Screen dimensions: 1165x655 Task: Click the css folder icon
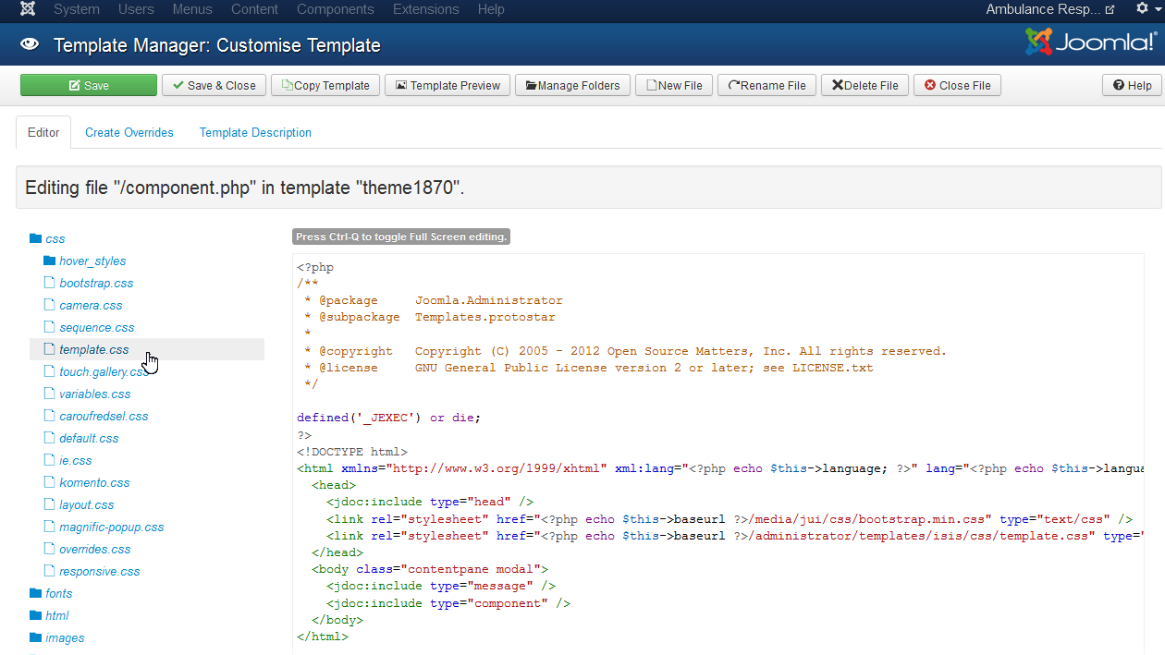(x=35, y=238)
